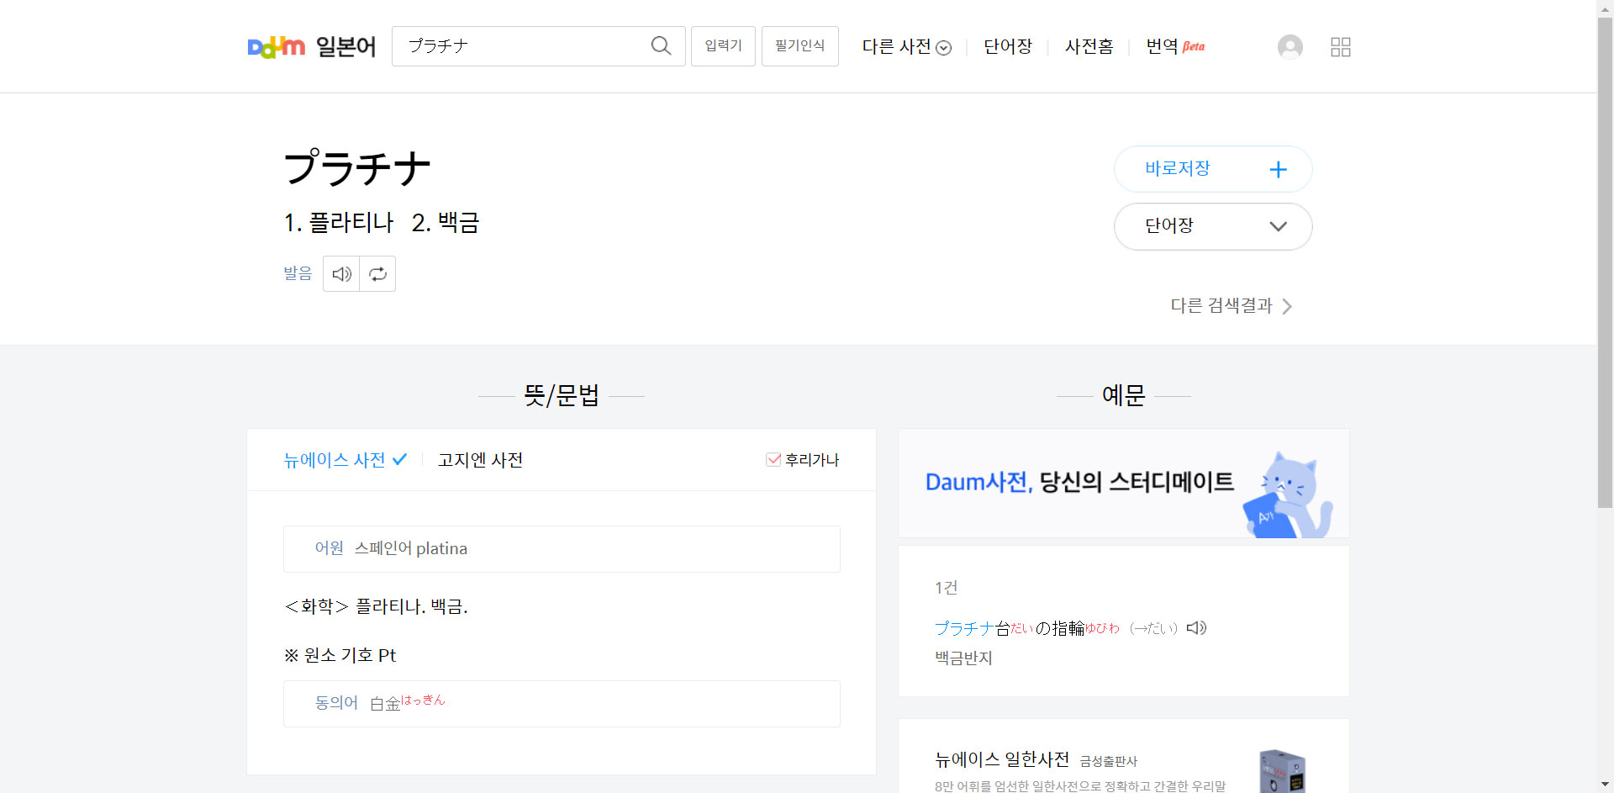Click the search magnifier icon
Viewport: 1614px width, 793px height.
[x=662, y=45]
